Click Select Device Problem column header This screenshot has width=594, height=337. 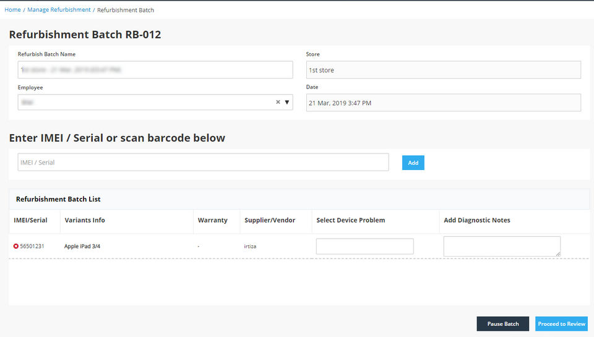point(350,220)
